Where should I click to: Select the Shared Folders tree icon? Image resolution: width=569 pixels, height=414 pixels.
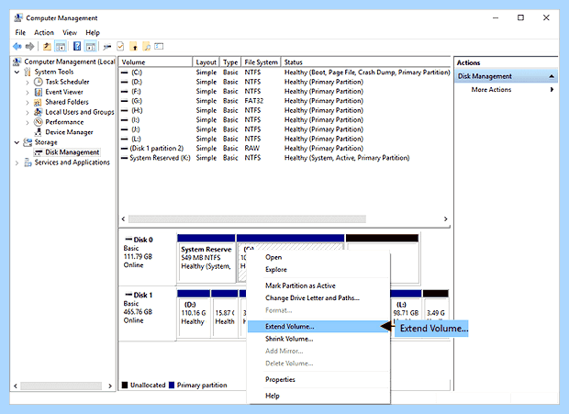coord(39,102)
